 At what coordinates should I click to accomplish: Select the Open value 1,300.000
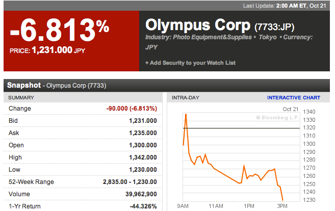pyautogui.click(x=143, y=145)
